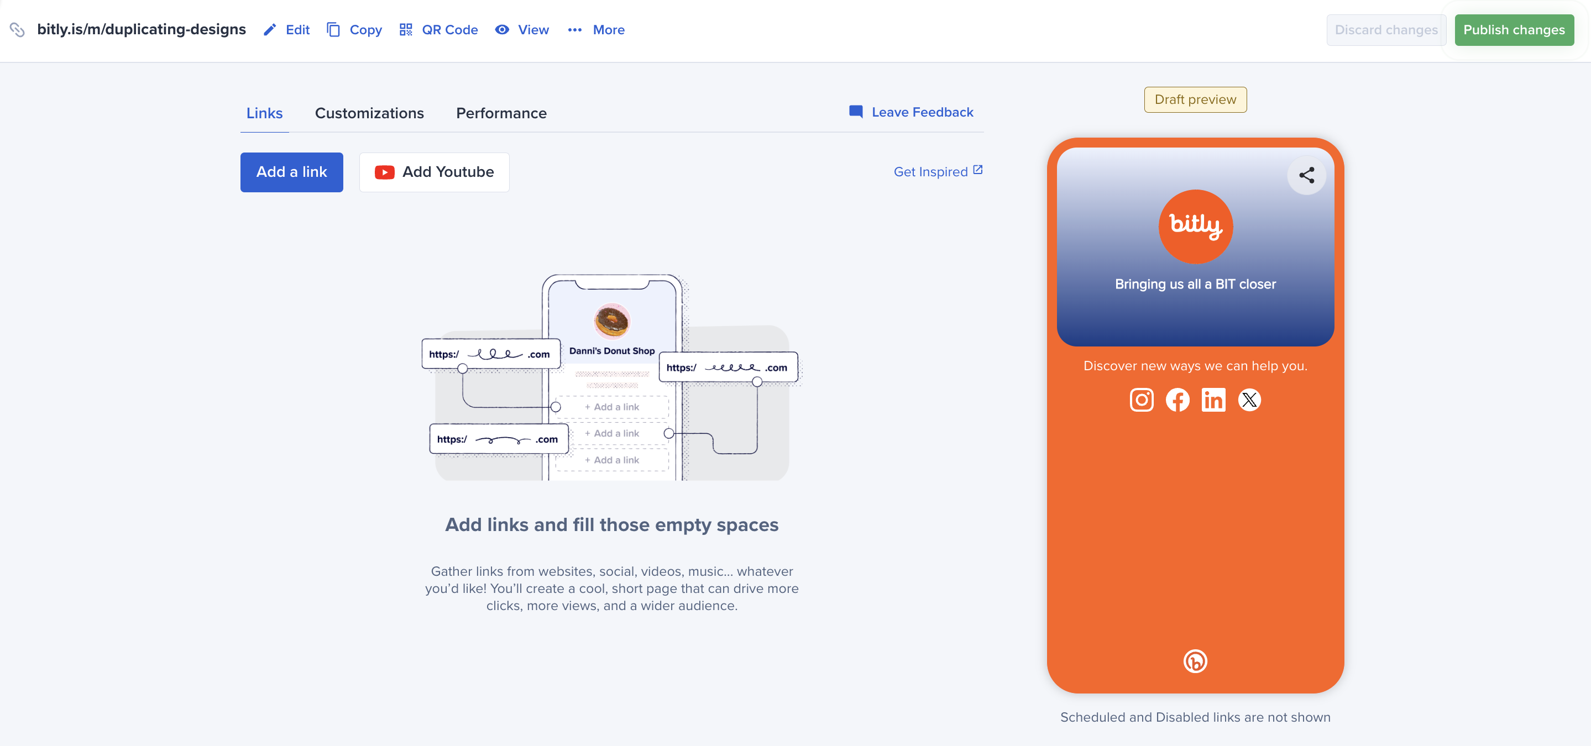Click the Copy clipboard icon
The image size is (1591, 746).
(333, 30)
